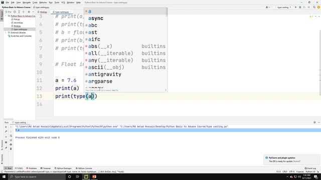The width and height of the screenshot is (321, 180).
Task: Open the Edit menu
Action: click(13, 2)
